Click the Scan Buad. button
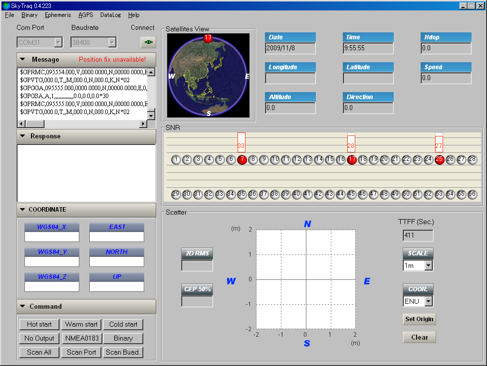 tap(123, 353)
